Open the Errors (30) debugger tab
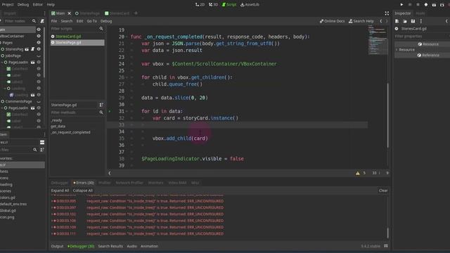 click(84, 183)
